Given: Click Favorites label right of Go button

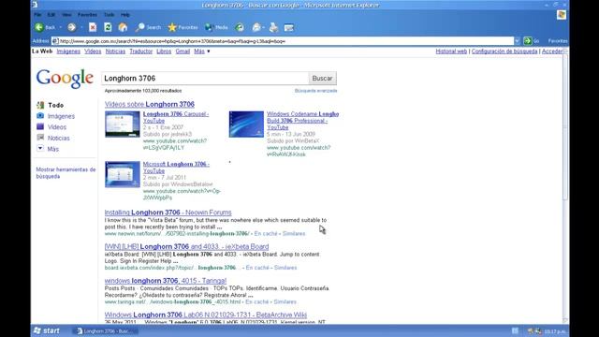Looking at the screenshot, I should (558, 41).
